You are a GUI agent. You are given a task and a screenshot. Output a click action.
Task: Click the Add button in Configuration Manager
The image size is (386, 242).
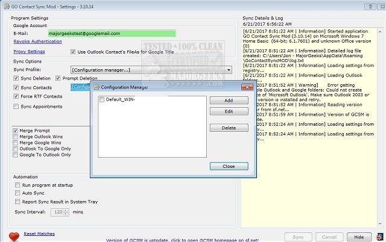[229, 101]
